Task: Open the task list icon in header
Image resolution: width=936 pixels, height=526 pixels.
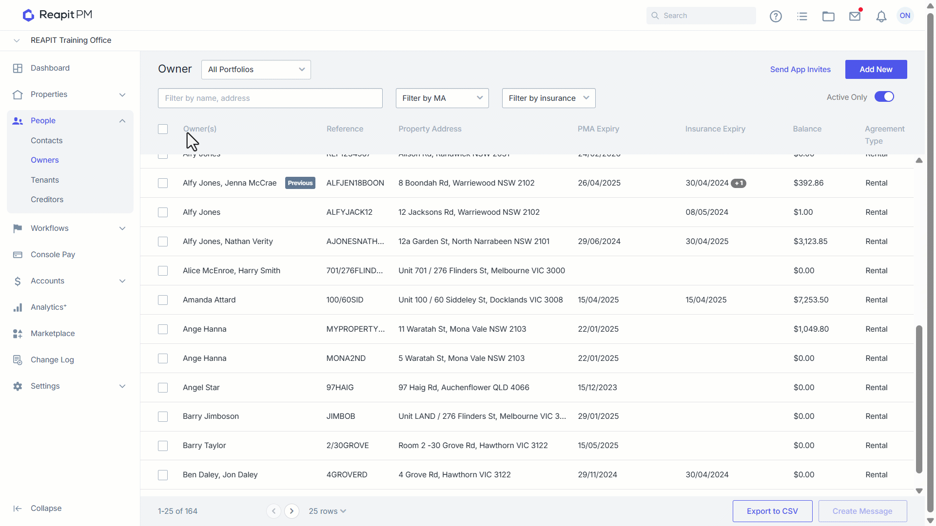Action: [802, 16]
